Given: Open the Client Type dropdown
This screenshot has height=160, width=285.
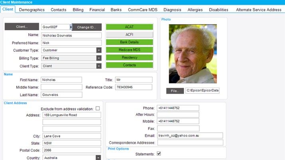Looking at the screenshot, I should [x=99, y=66].
